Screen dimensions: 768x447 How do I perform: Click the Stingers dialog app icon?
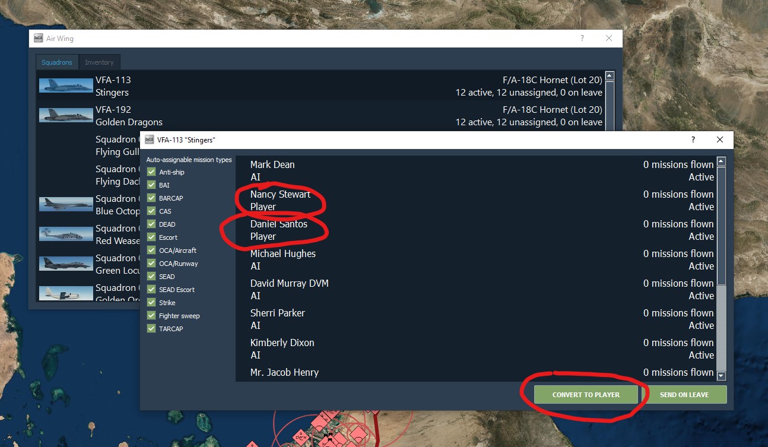pos(150,140)
